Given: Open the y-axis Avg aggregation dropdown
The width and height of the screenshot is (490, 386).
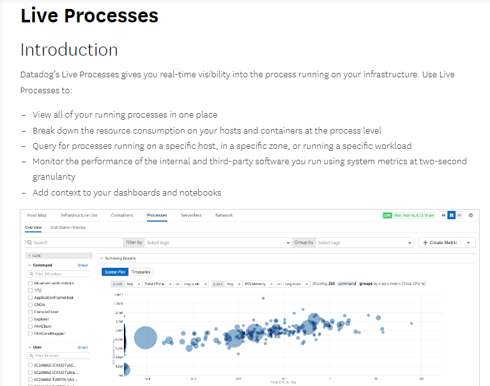Looking at the screenshot, I should click(x=233, y=284).
